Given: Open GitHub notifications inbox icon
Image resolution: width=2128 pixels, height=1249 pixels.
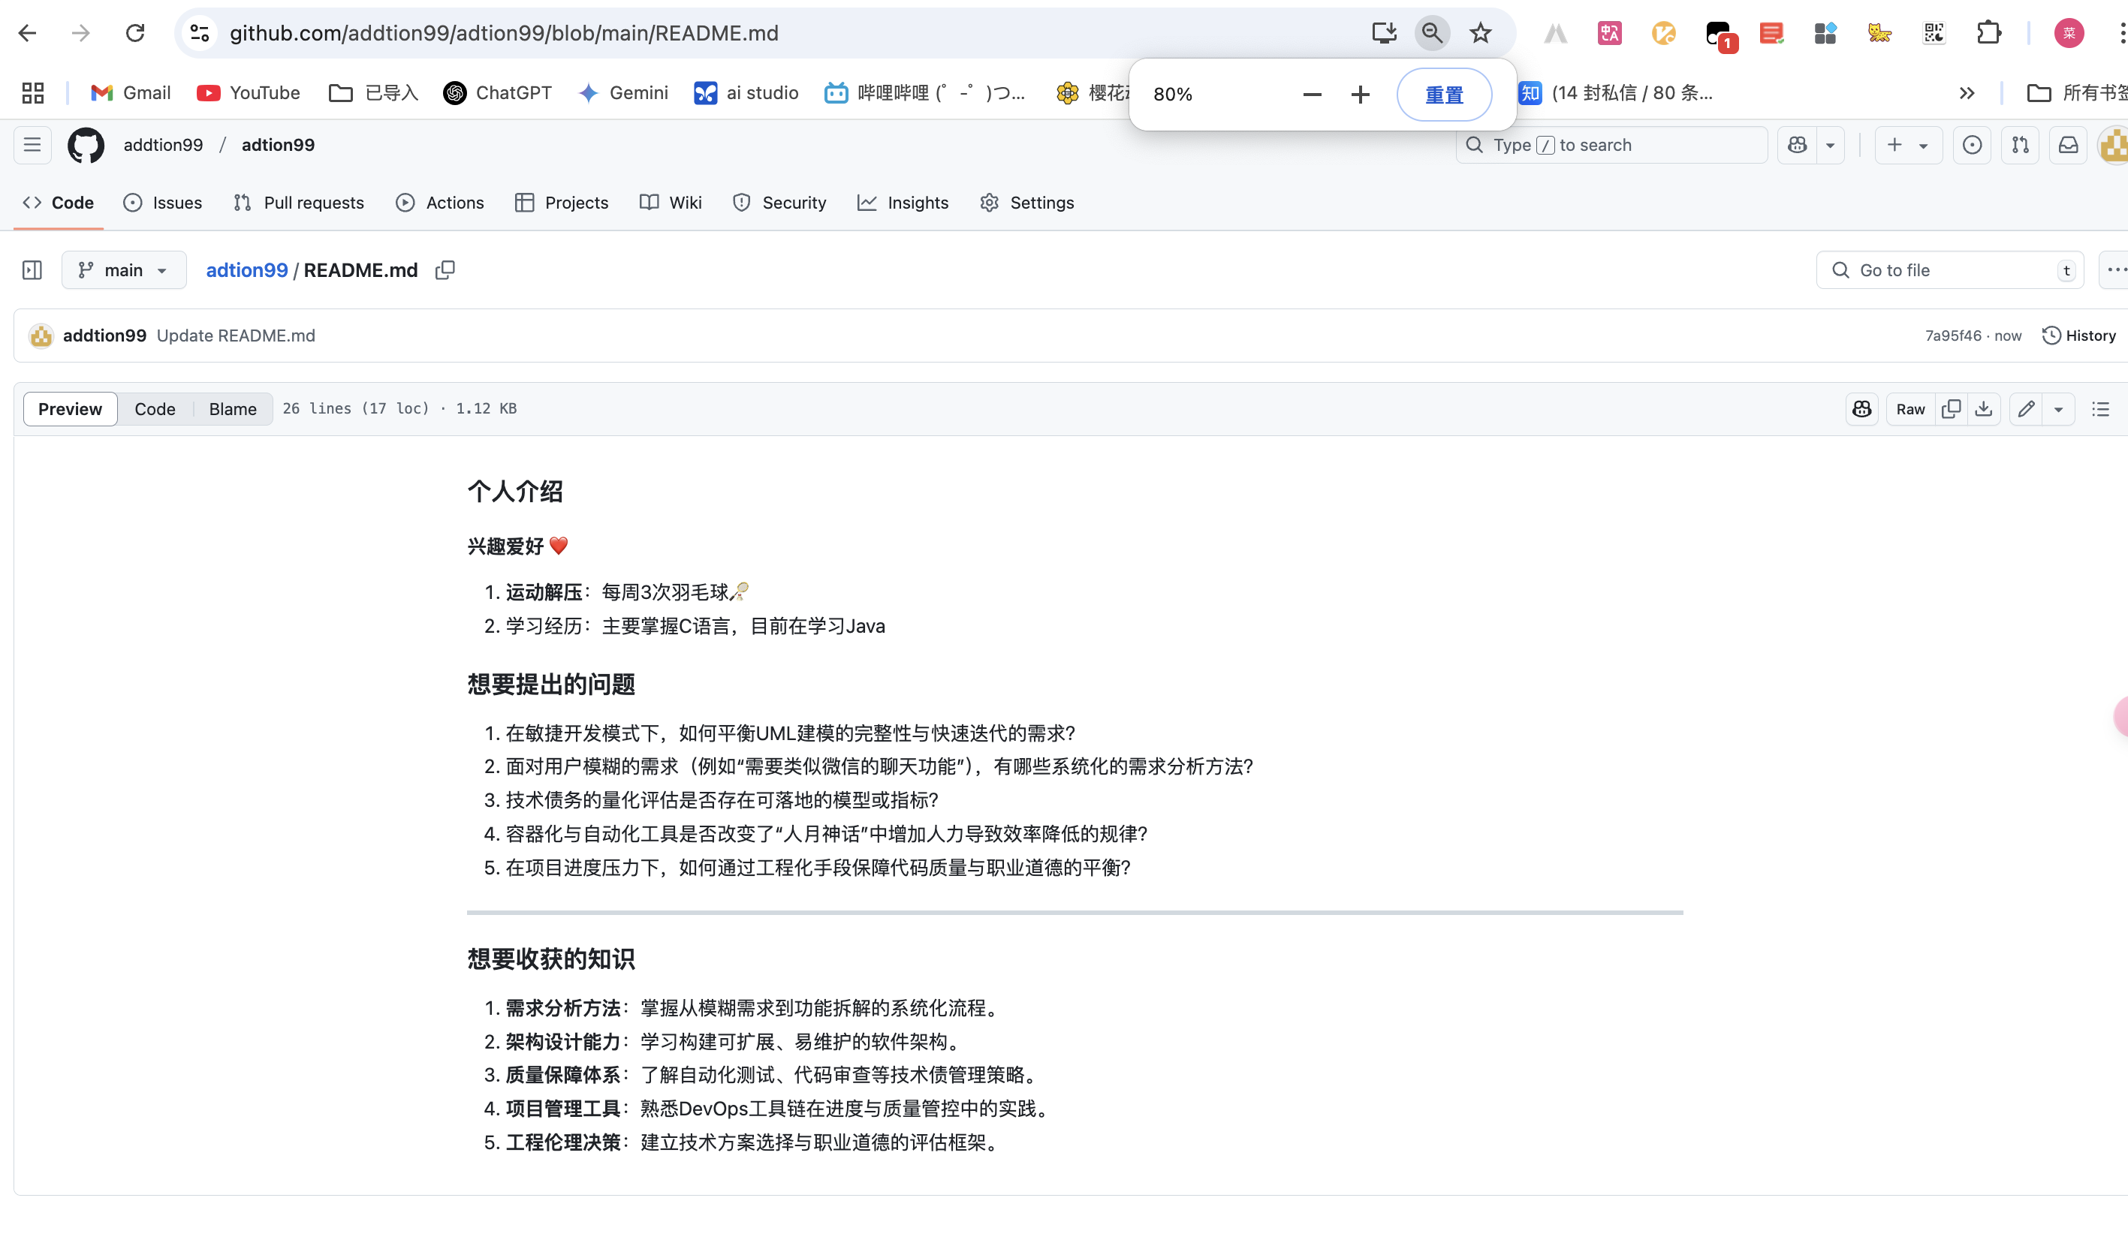Looking at the screenshot, I should (2068, 145).
